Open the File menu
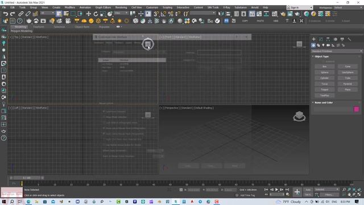 pos(4,7)
